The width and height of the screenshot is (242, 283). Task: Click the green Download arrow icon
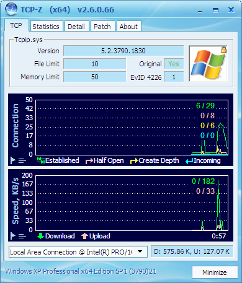40,236
